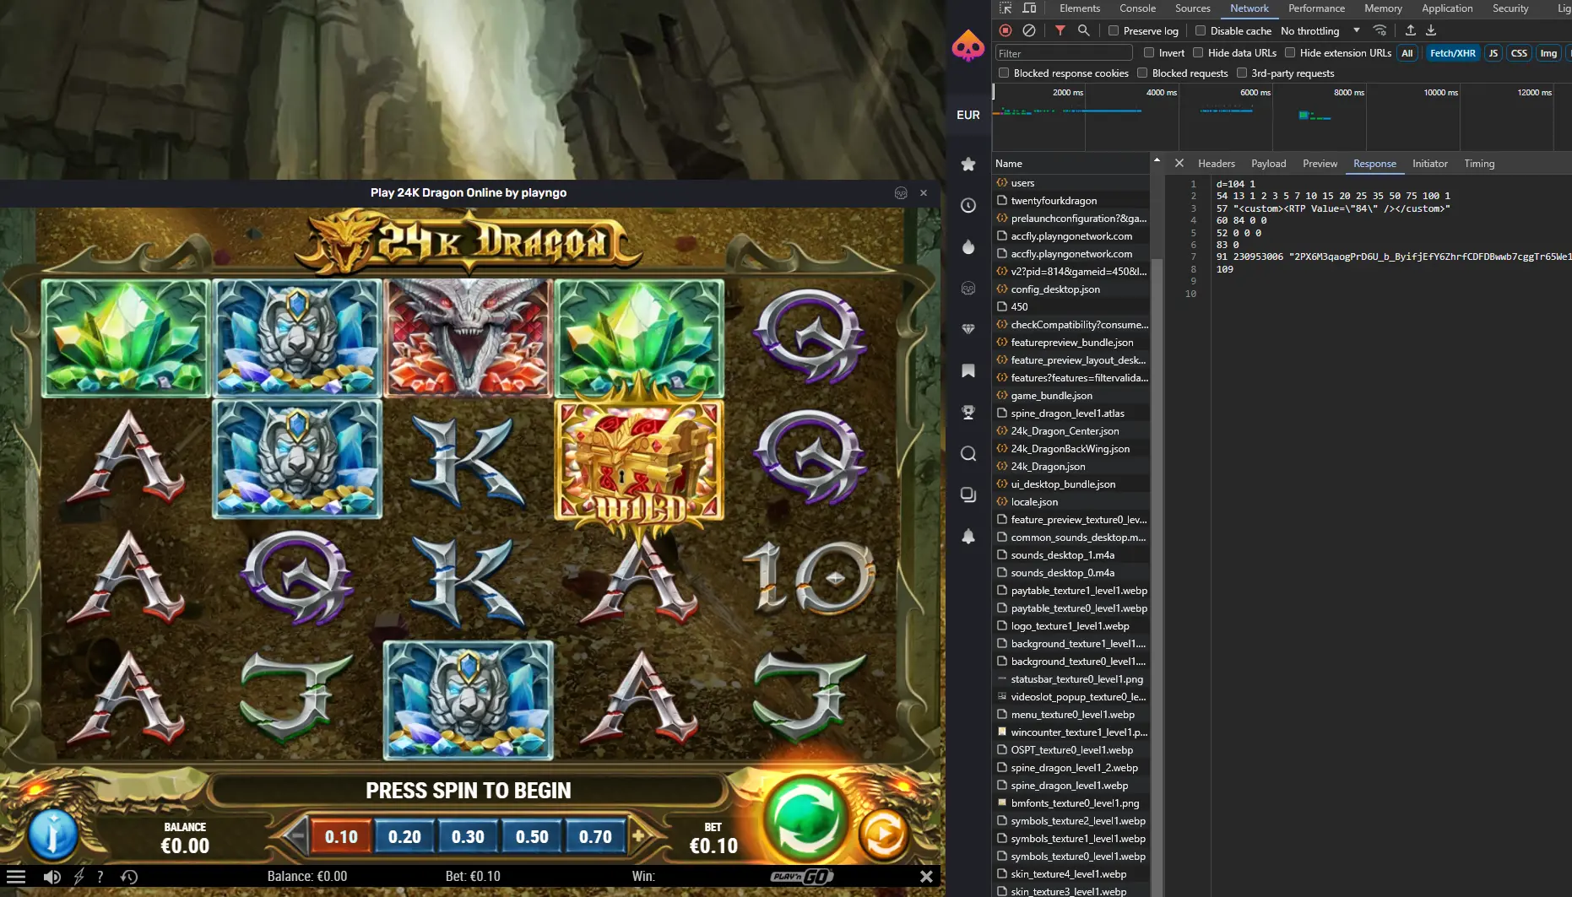Increase bet with plus arrow
The image size is (1572, 897).
coord(639,836)
